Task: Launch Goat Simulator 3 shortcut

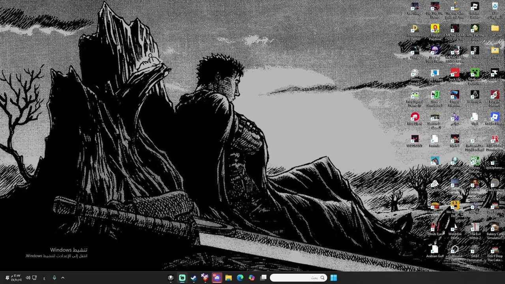Action: pyautogui.click(x=435, y=99)
